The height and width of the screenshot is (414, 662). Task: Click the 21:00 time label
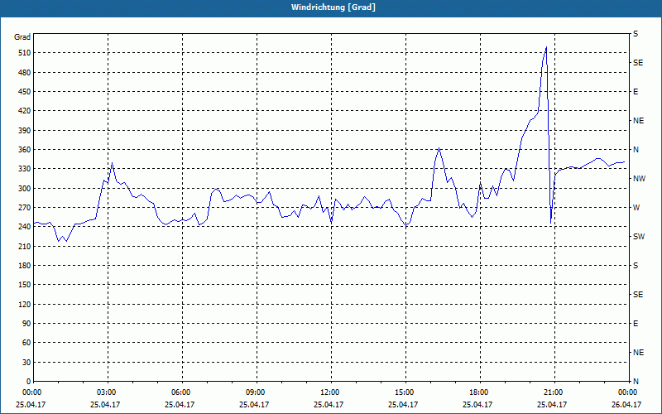pyautogui.click(x=554, y=392)
